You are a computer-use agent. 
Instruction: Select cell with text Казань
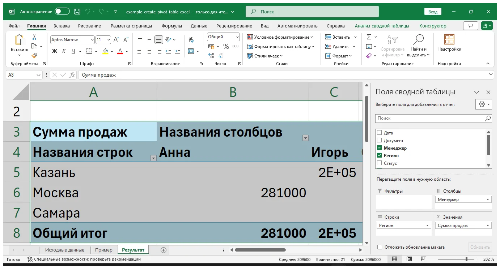93,172
